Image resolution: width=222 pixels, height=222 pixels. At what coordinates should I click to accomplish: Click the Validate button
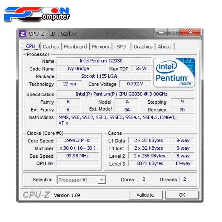point(145,195)
